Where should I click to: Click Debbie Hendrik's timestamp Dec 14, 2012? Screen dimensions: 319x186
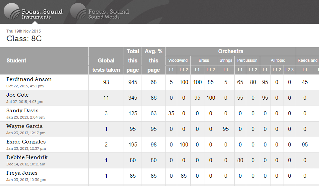point(26,164)
